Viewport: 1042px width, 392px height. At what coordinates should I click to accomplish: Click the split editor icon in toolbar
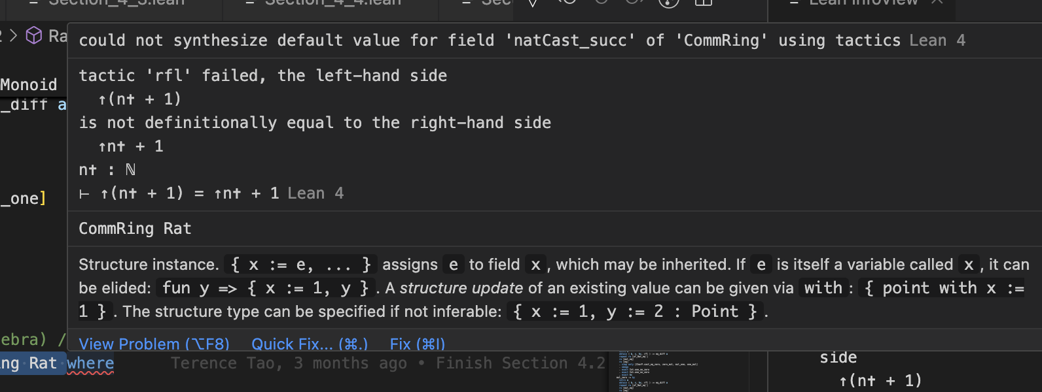(x=704, y=2)
